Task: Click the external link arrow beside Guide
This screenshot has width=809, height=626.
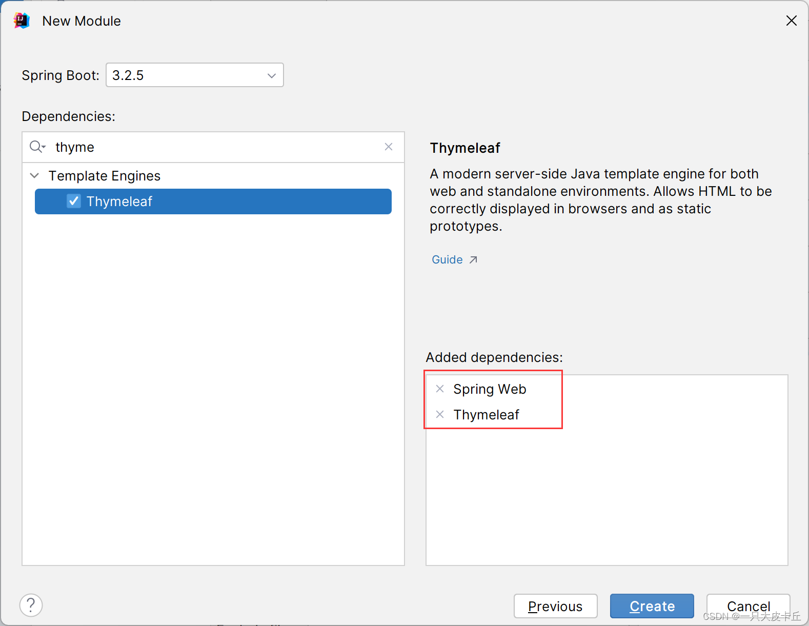Action: (x=473, y=259)
